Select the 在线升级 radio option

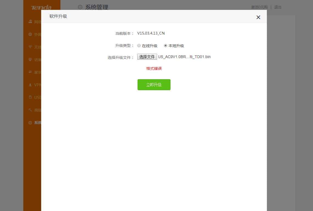[x=139, y=45]
